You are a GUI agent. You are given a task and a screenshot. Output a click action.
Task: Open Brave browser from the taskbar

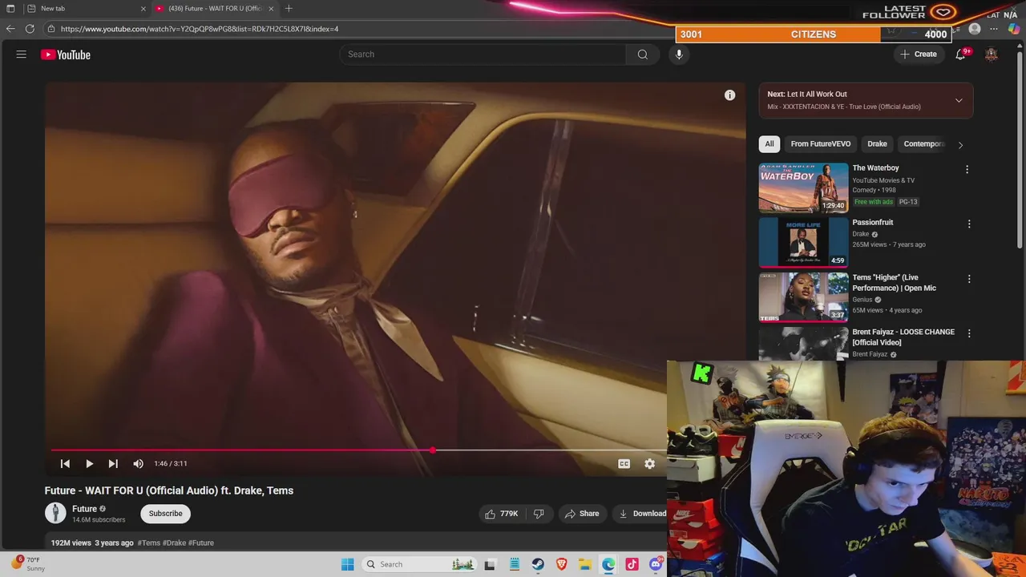(562, 564)
